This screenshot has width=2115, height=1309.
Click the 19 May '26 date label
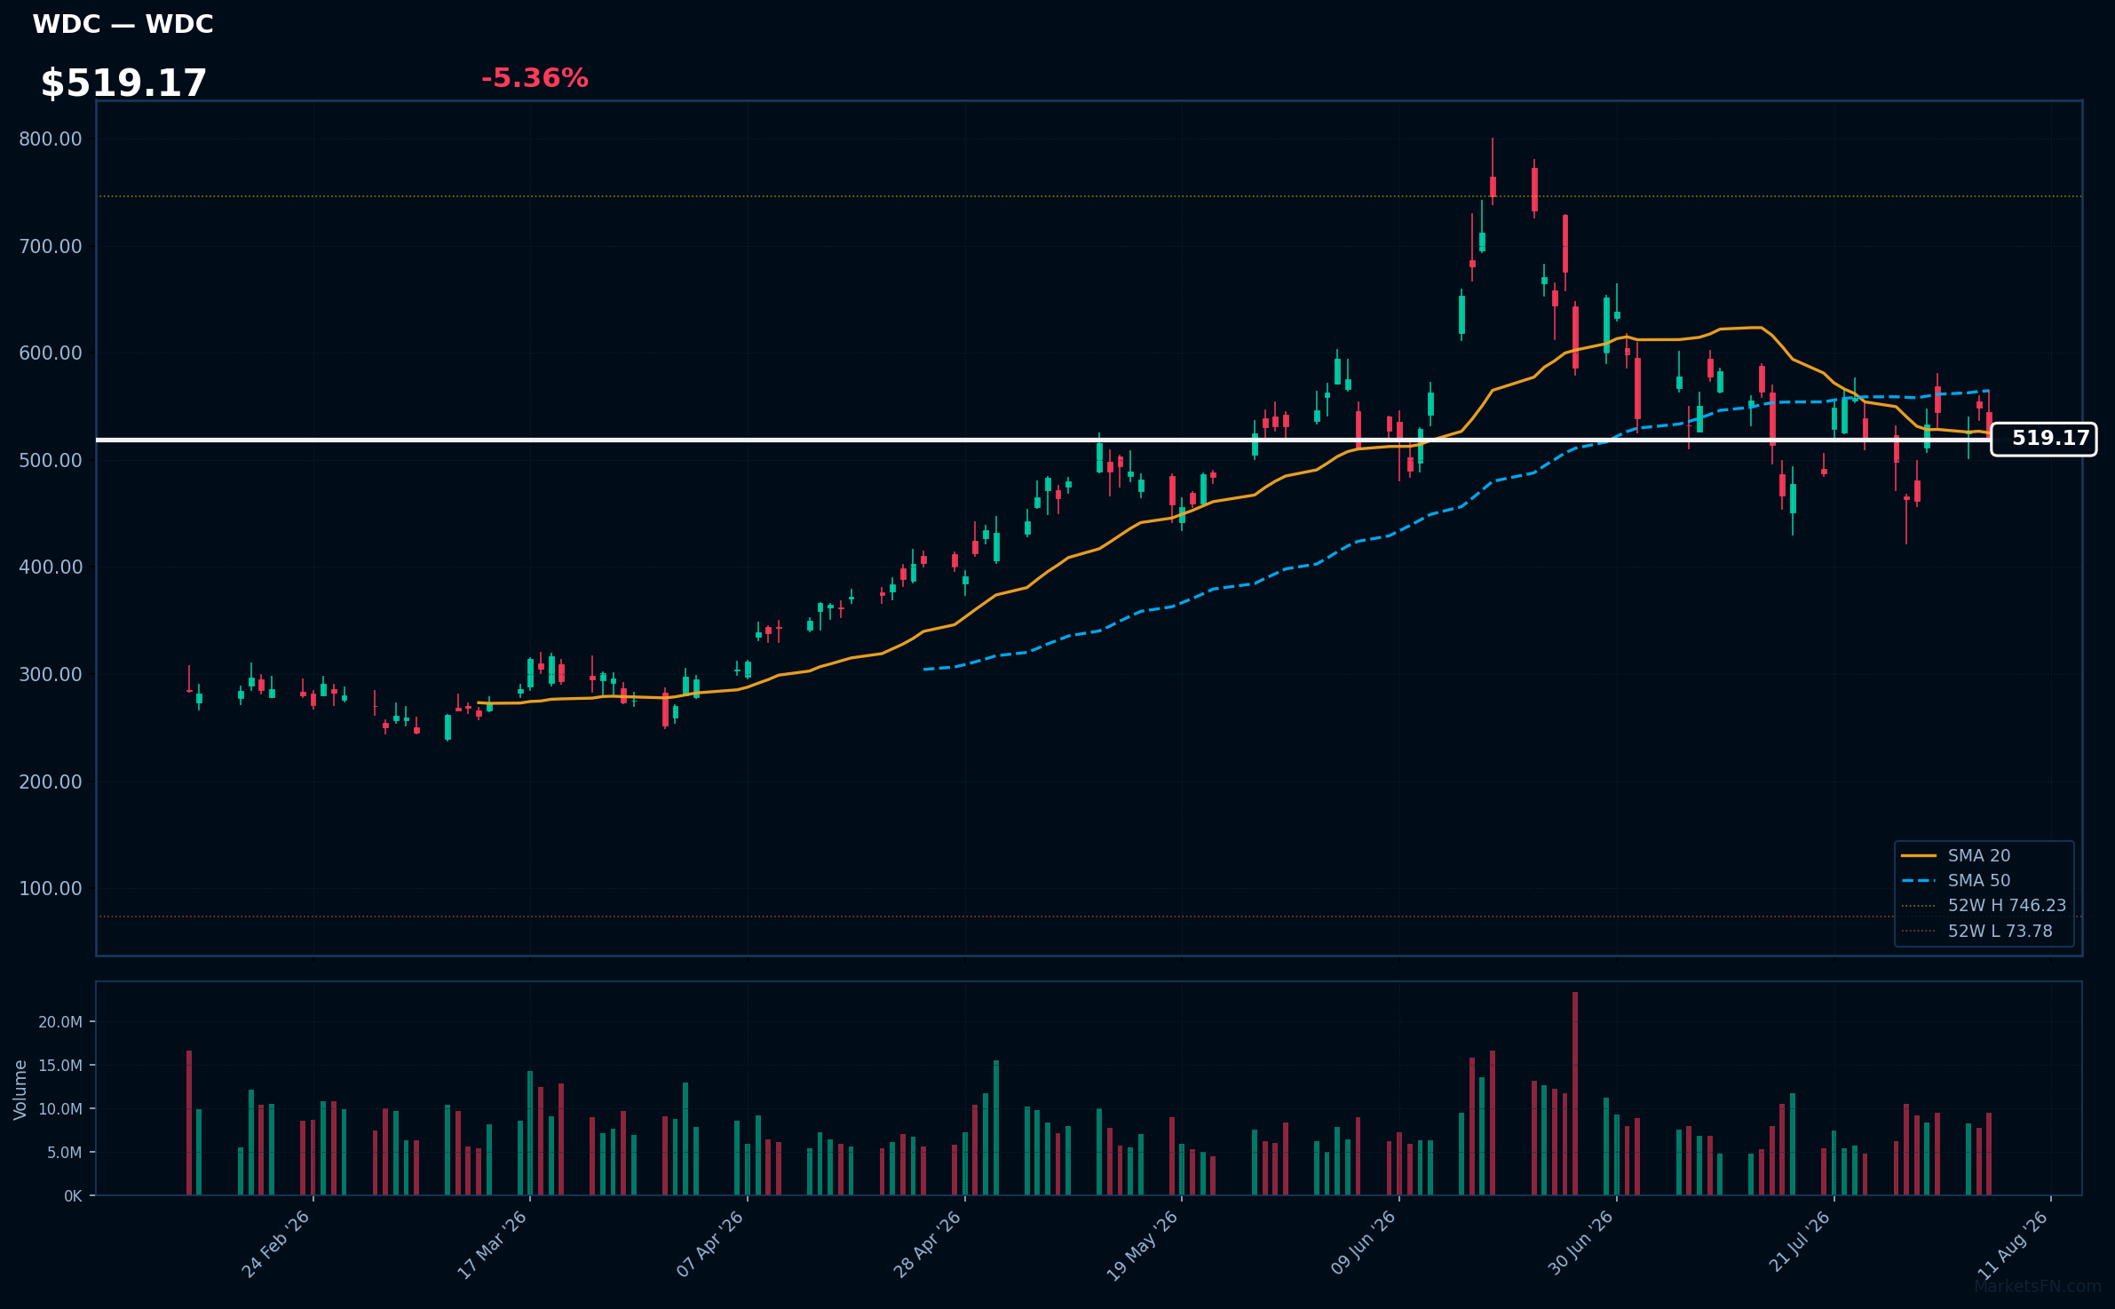pos(1143,1246)
